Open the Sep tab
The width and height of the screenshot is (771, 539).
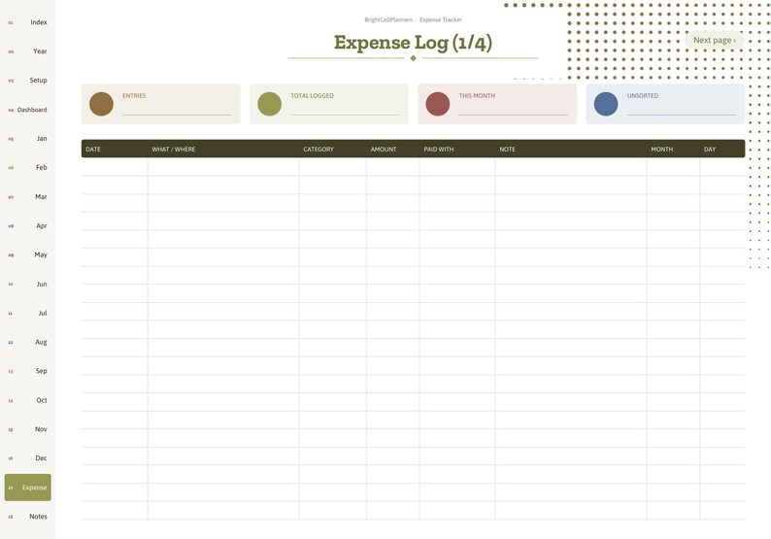pyautogui.click(x=27, y=371)
